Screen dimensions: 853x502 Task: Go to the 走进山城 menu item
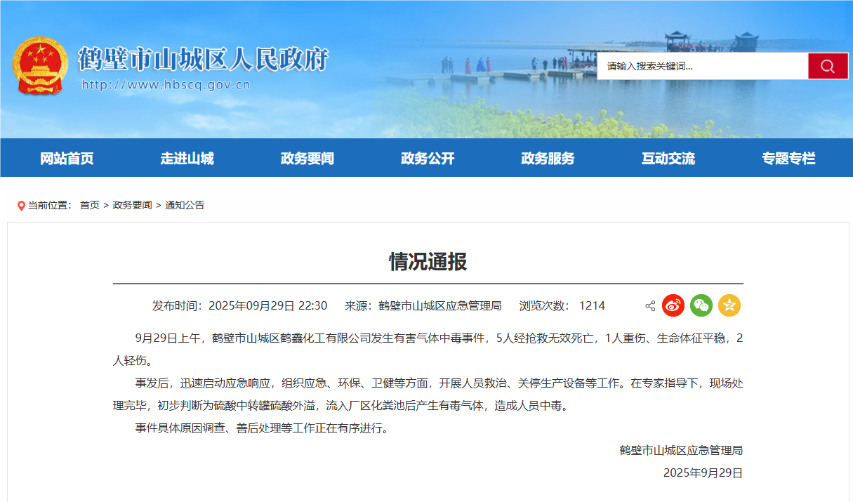(x=187, y=159)
